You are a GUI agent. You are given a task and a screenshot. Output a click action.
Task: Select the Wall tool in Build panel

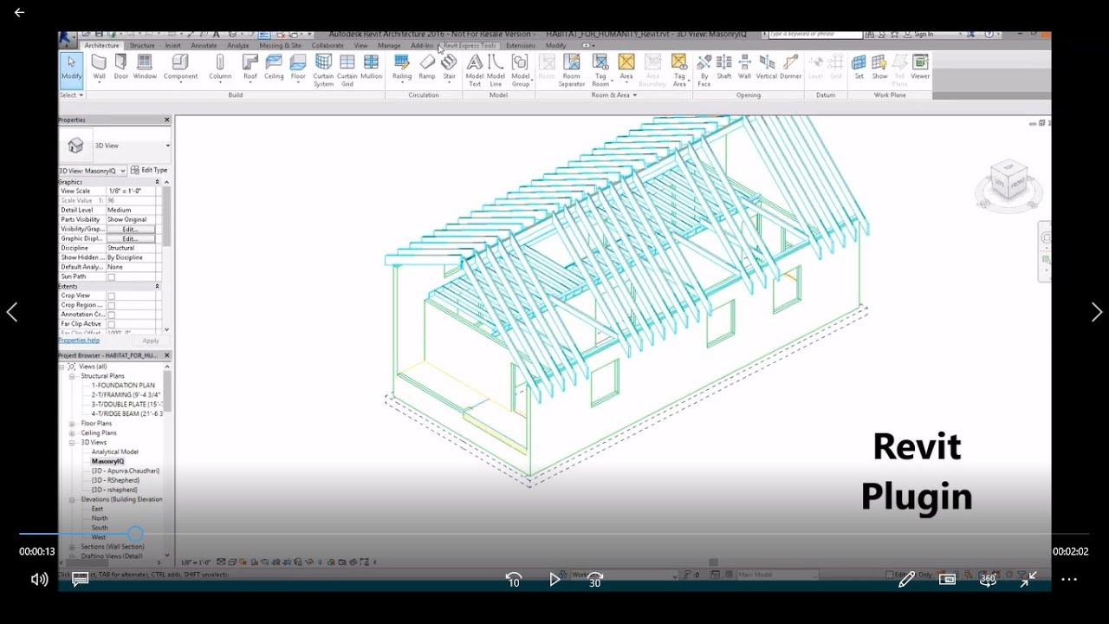99,68
